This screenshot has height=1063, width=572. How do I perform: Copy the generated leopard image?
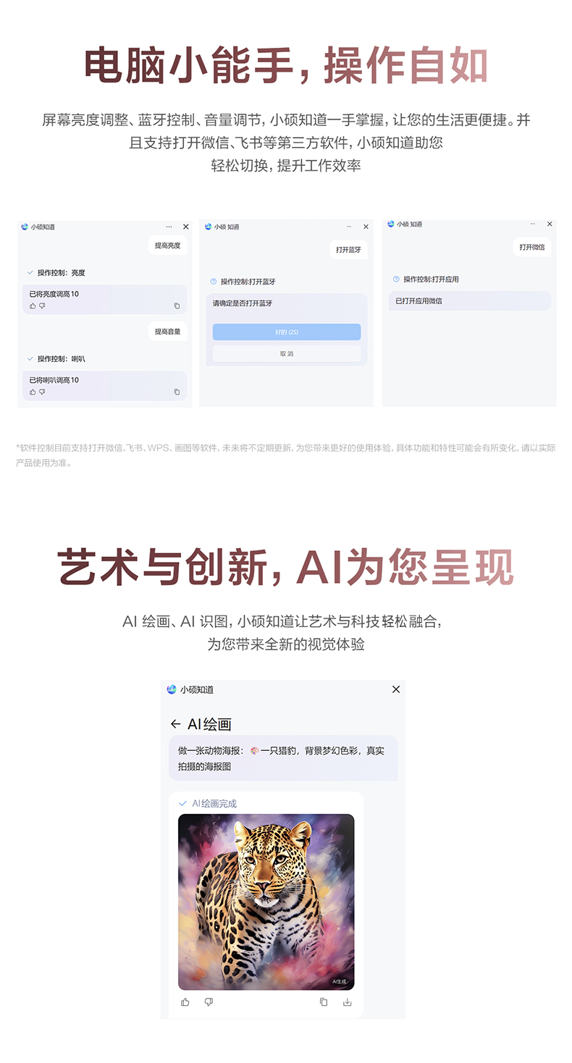click(324, 1001)
